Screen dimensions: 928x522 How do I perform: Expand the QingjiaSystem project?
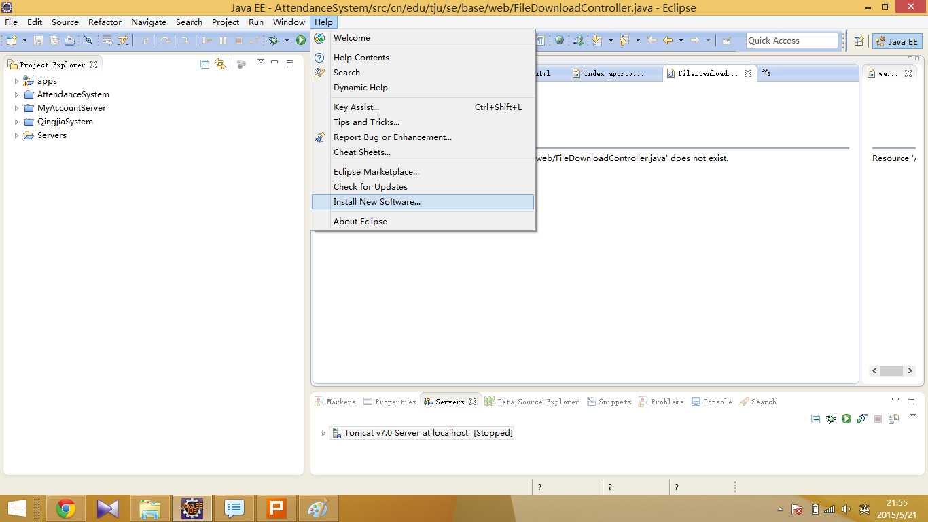[17, 122]
